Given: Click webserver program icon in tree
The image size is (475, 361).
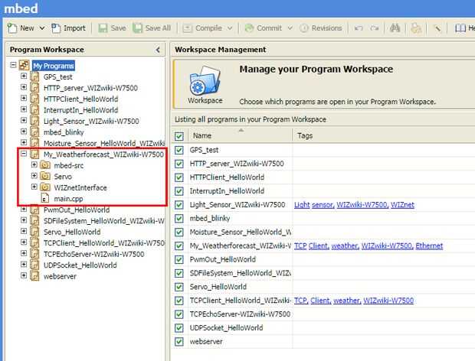Looking at the screenshot, I should (x=34, y=276).
